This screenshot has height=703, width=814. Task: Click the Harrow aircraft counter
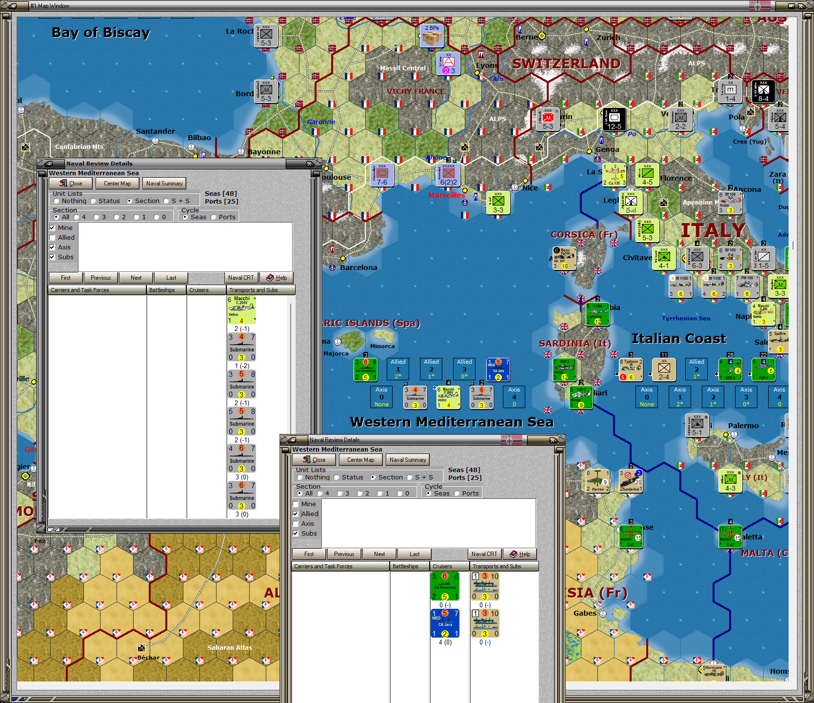[x=597, y=481]
